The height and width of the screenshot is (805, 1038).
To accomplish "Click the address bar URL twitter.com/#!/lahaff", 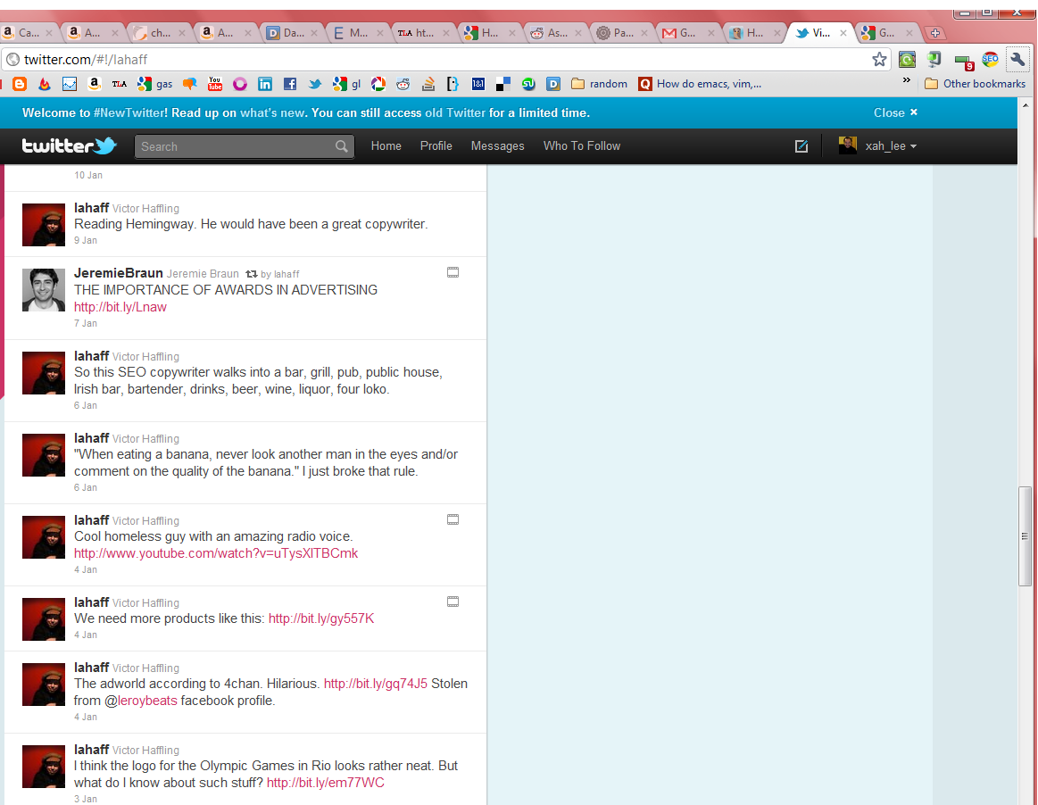I will [x=86, y=60].
